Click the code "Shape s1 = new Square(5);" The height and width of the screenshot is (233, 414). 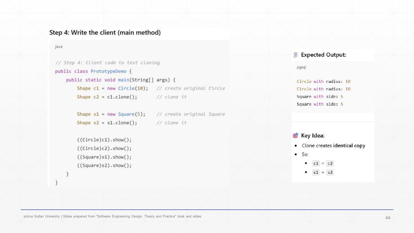pyautogui.click(x=111, y=114)
